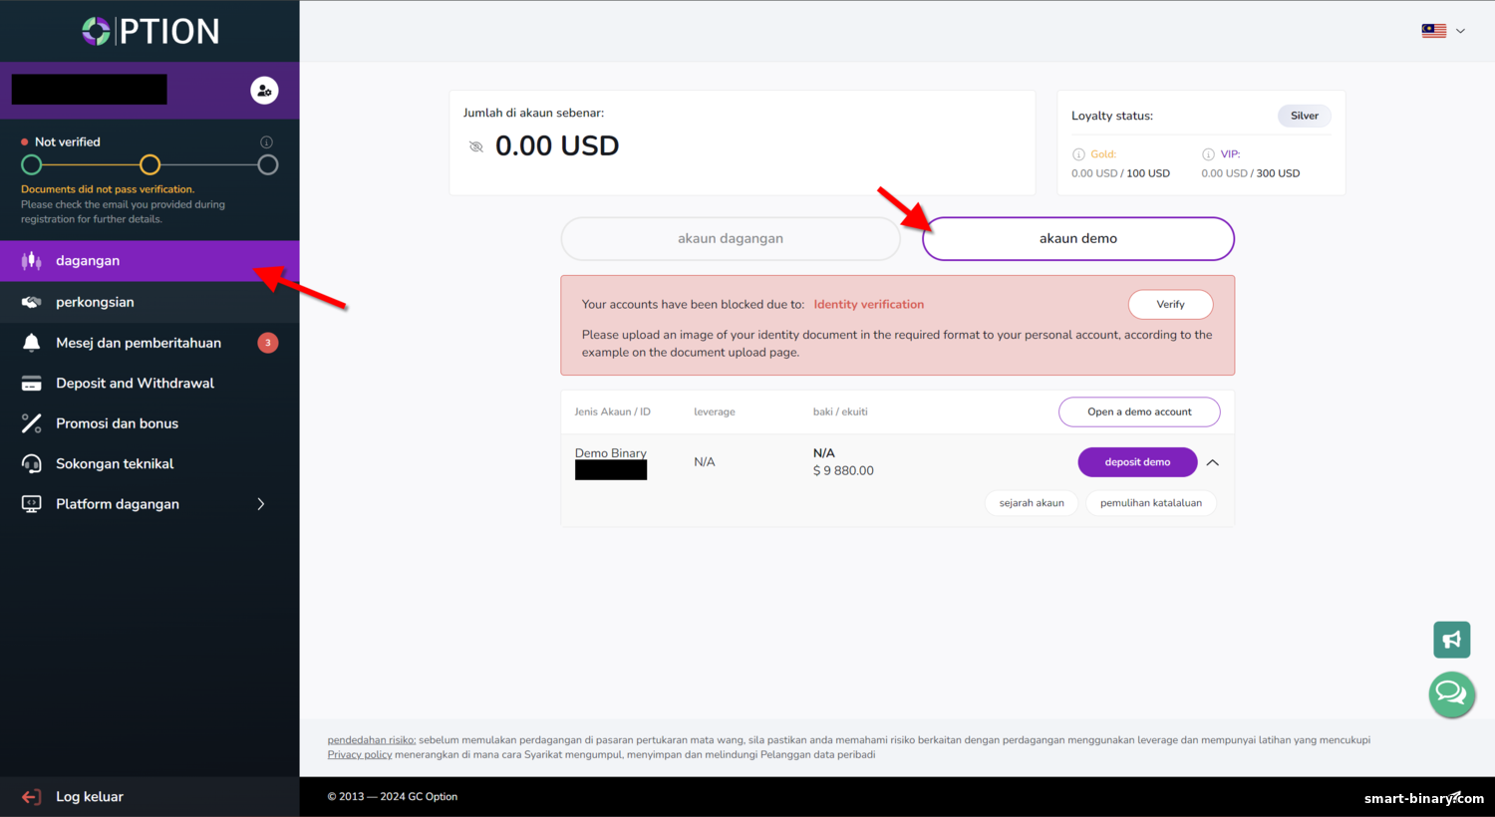Open the perkongsian menu item
Viewport: 1495px width, 817px height.
point(149,302)
